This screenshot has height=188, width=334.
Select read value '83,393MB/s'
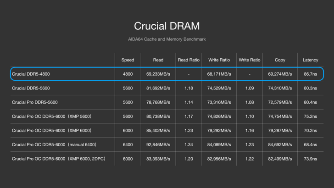[x=158, y=159]
